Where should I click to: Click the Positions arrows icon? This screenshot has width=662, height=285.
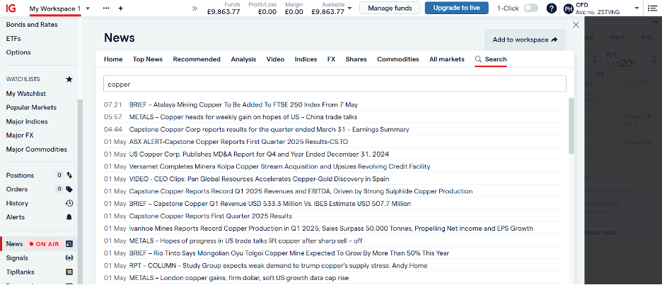click(69, 175)
